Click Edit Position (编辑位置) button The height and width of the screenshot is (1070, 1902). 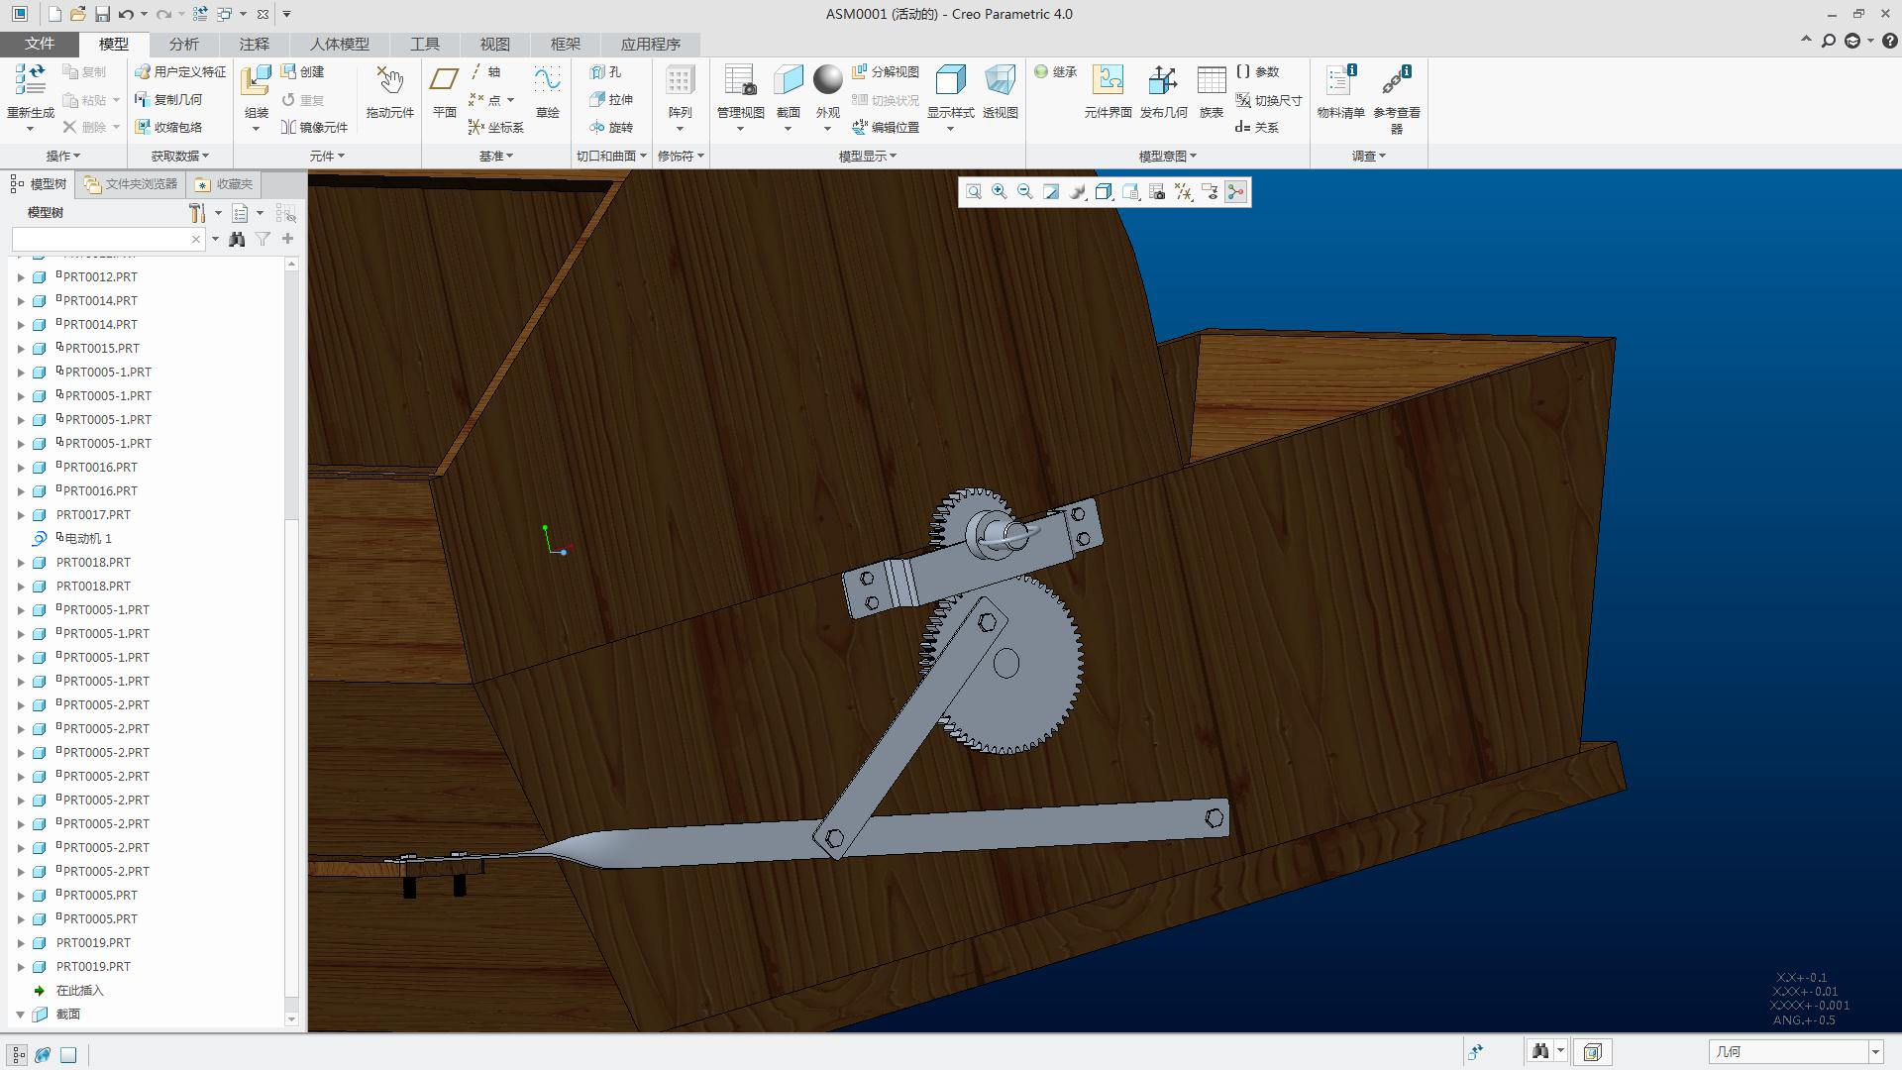(886, 128)
